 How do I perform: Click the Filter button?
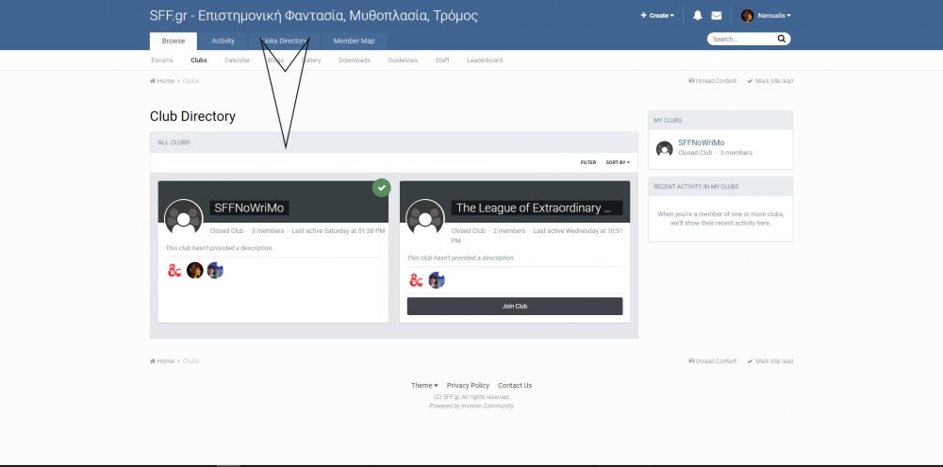pyautogui.click(x=587, y=162)
